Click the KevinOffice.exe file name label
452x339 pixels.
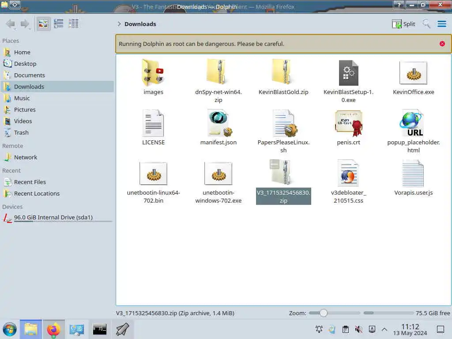click(413, 92)
